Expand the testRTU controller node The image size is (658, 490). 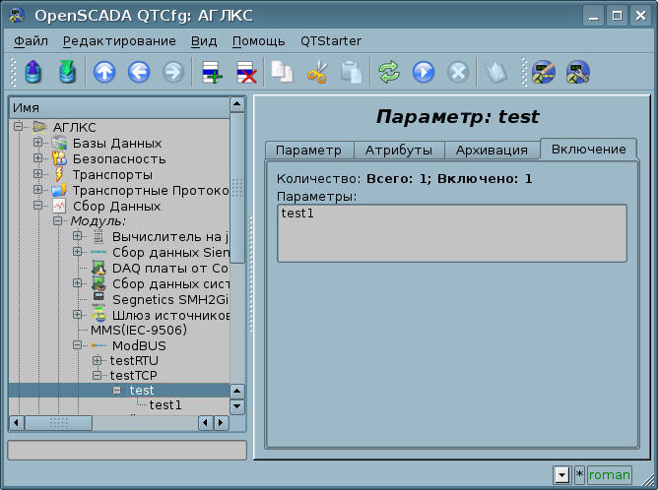[98, 361]
